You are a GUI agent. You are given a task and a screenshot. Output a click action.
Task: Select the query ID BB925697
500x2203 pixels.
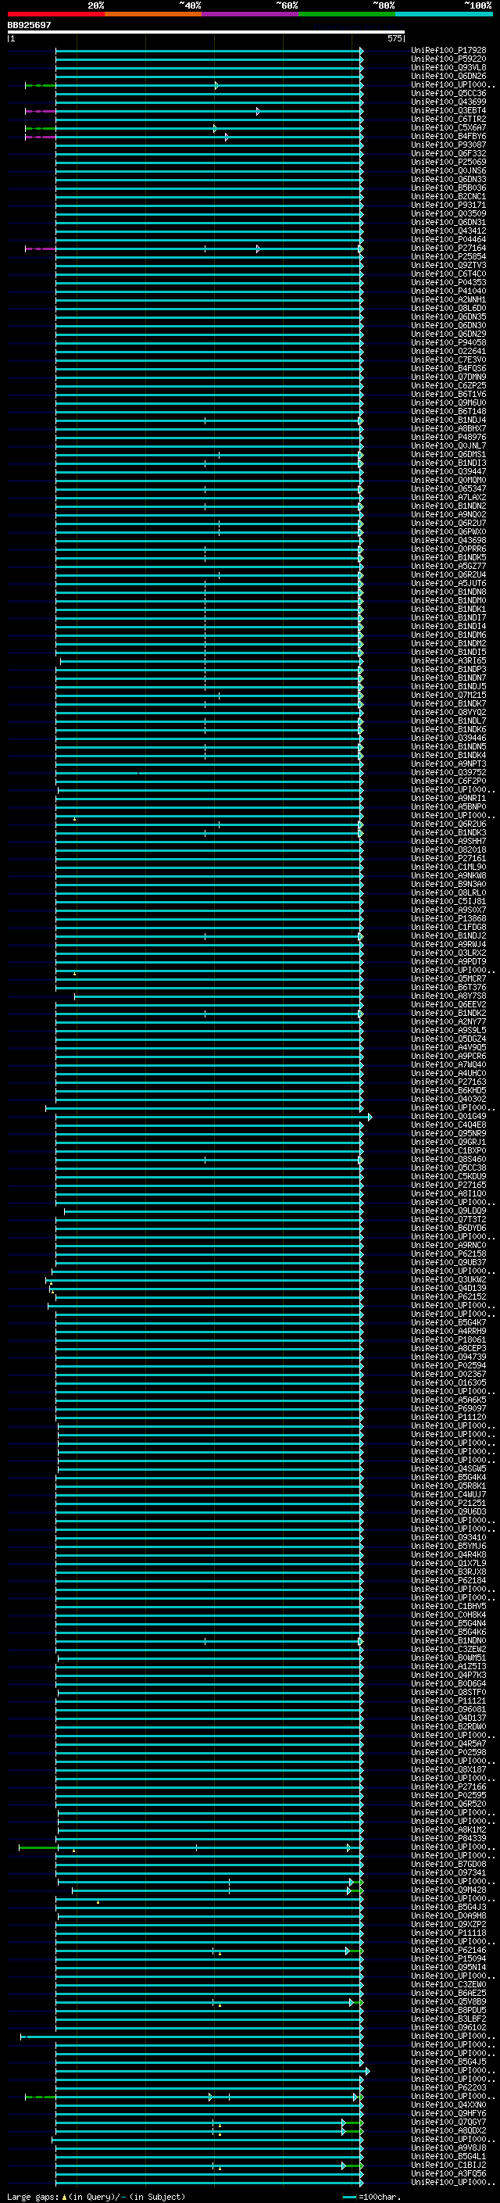point(29,25)
